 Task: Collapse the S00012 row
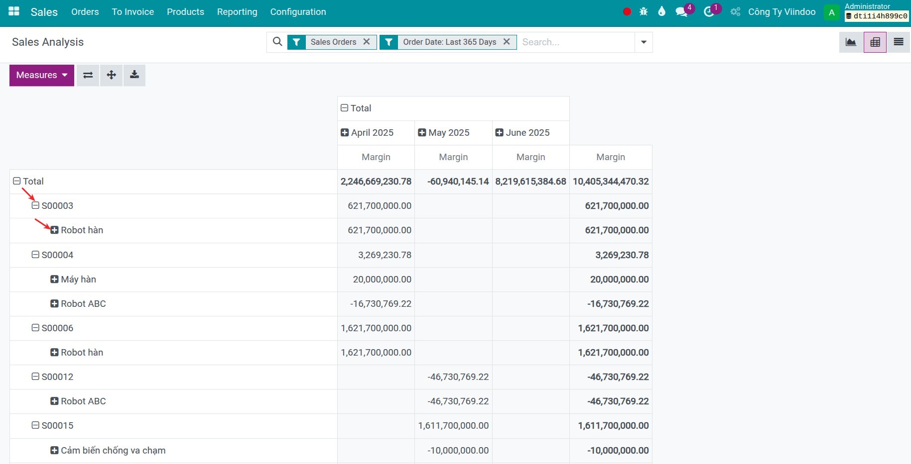[x=35, y=376]
